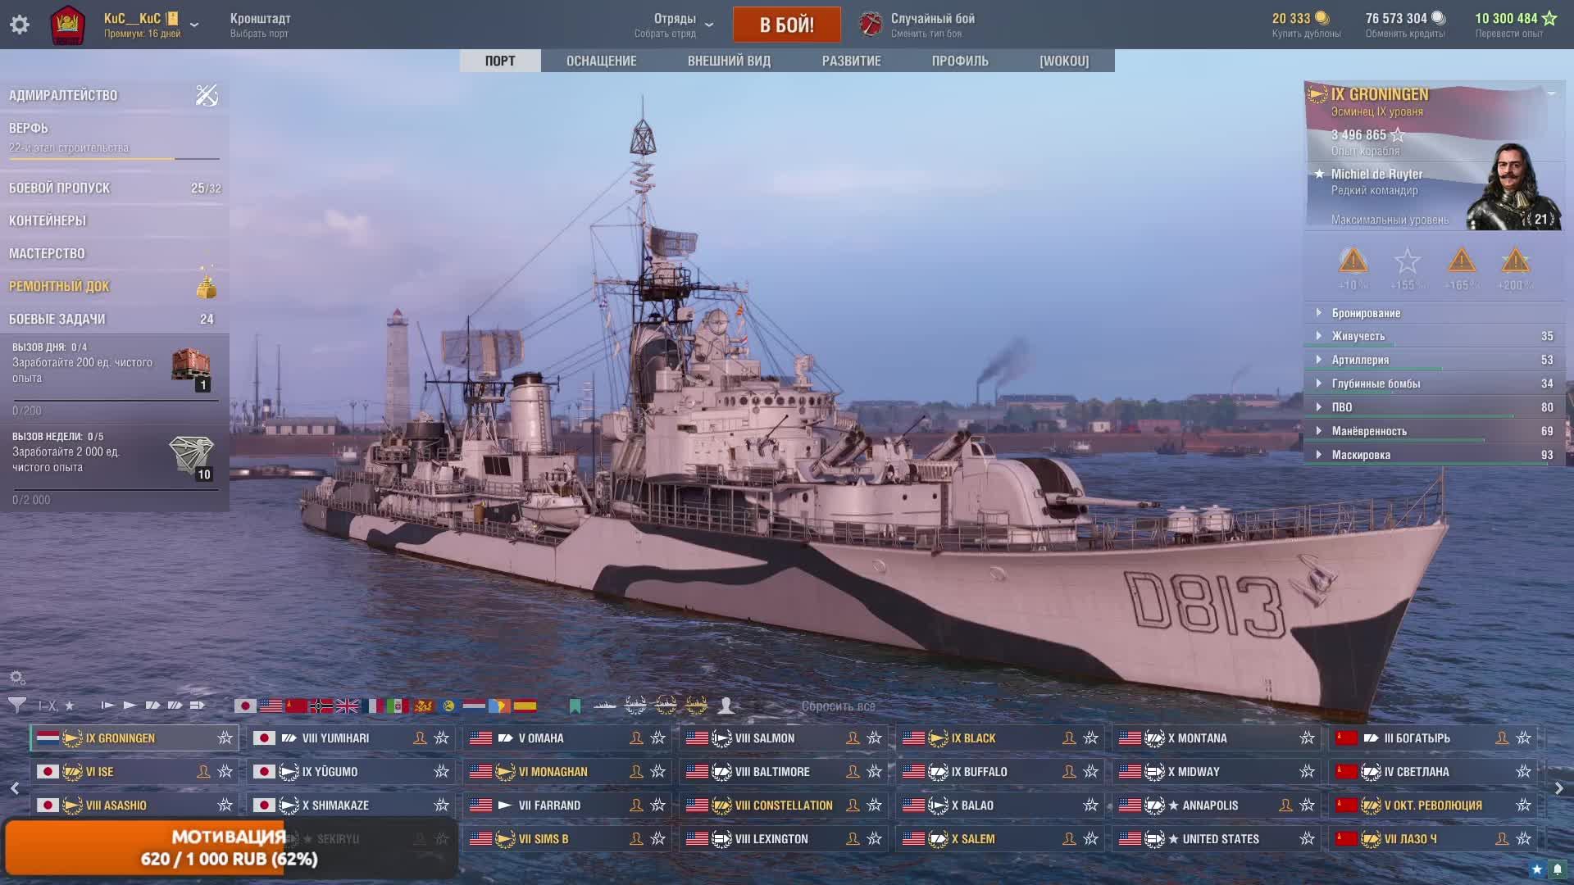
Task: Filter carousel by Japan flag
Action: (244, 706)
